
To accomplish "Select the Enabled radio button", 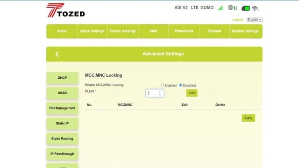I will coord(162,85).
